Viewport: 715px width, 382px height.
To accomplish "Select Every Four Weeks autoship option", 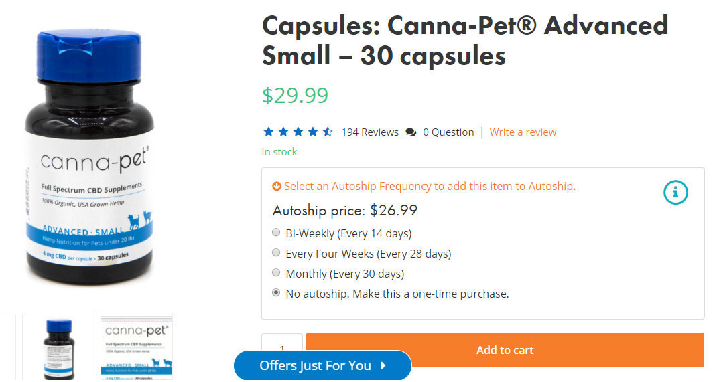I will 276,254.
